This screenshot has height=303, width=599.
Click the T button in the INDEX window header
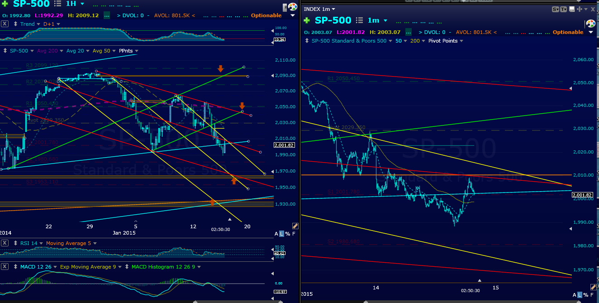click(564, 9)
